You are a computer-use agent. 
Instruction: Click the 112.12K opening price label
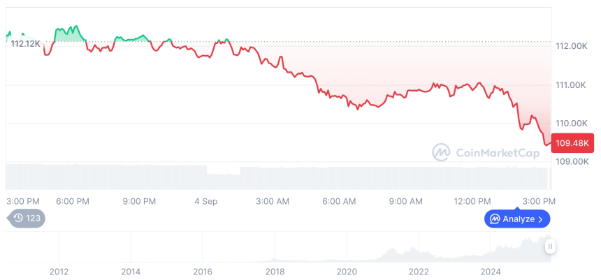click(x=25, y=43)
